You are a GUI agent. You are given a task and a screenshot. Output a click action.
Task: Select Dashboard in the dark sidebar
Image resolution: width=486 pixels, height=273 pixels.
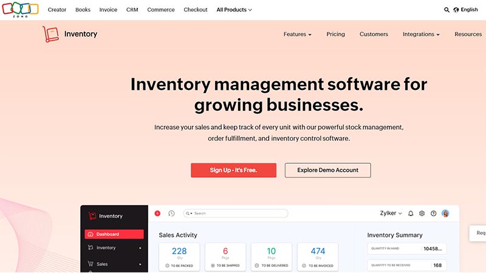[x=114, y=234]
